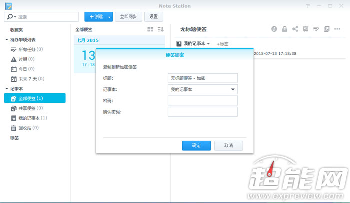Collapse the To-do list (待办事项列表) section
This screenshot has height=203, width=350.
[7, 40]
